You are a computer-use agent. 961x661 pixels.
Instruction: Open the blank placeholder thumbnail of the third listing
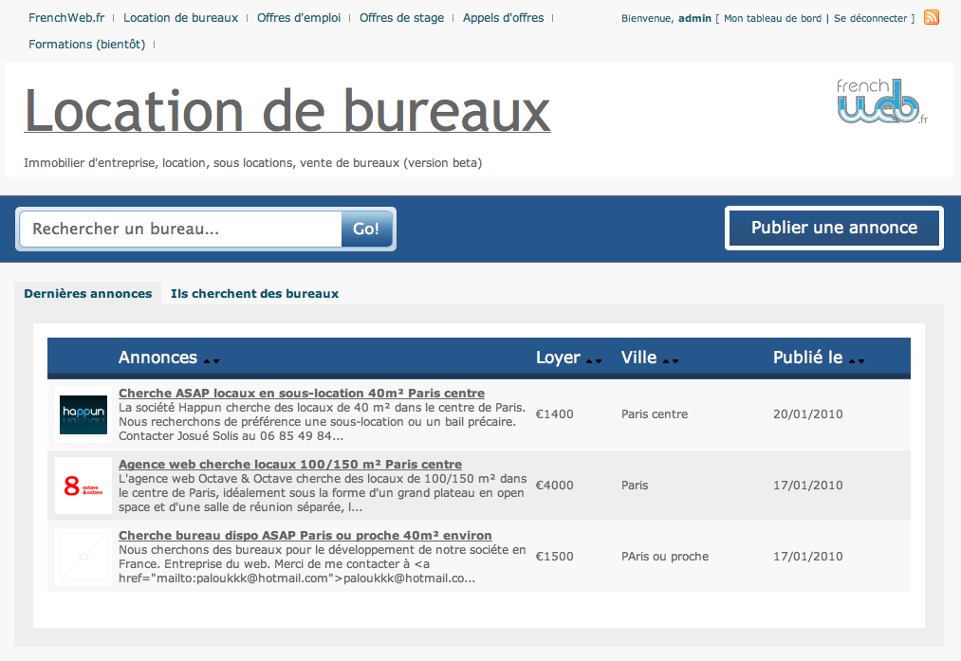83,557
